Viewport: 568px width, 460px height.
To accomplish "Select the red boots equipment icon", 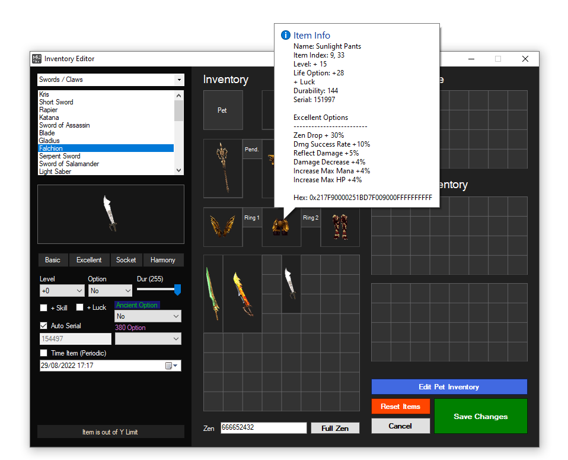I will [340, 227].
